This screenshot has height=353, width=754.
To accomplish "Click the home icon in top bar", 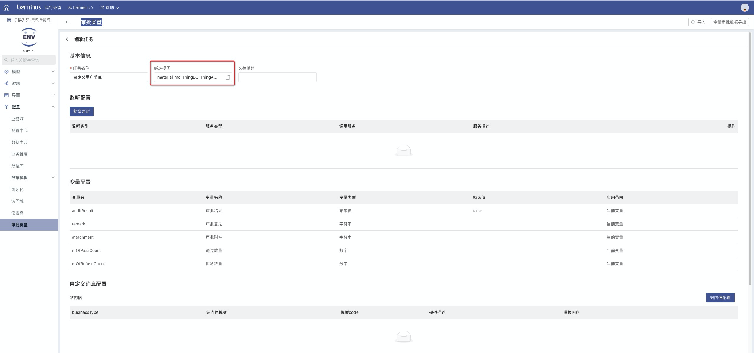I will coord(6,8).
